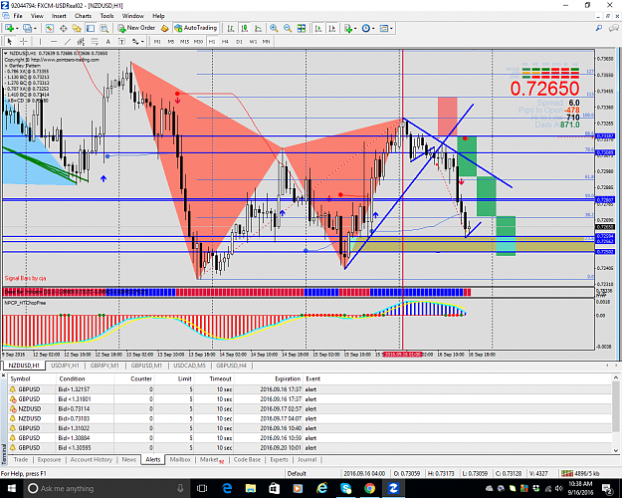Toggle the Terminal panel icon

(x=91, y=28)
